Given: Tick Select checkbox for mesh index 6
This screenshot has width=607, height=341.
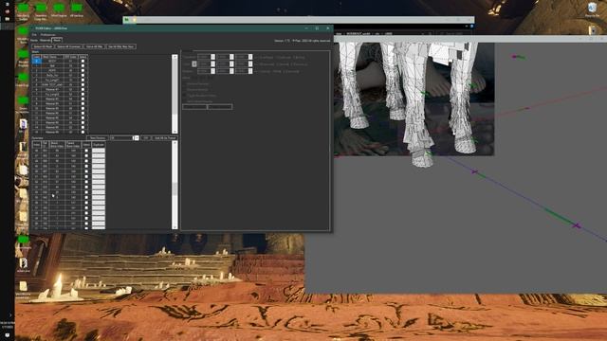Looking at the screenshot, I should pyautogui.click(x=83, y=89).
